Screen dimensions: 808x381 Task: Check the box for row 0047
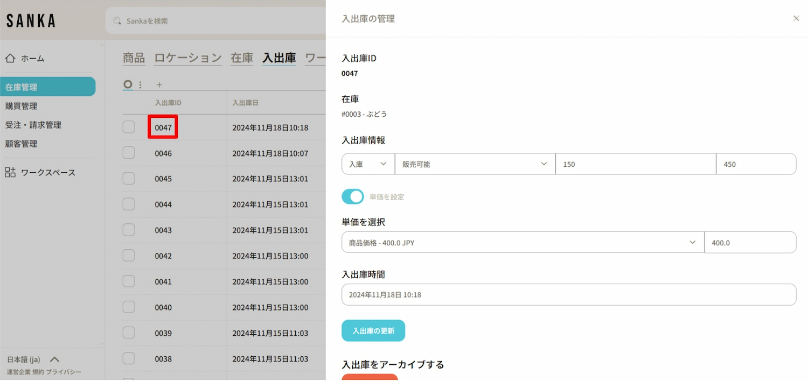[x=129, y=127]
